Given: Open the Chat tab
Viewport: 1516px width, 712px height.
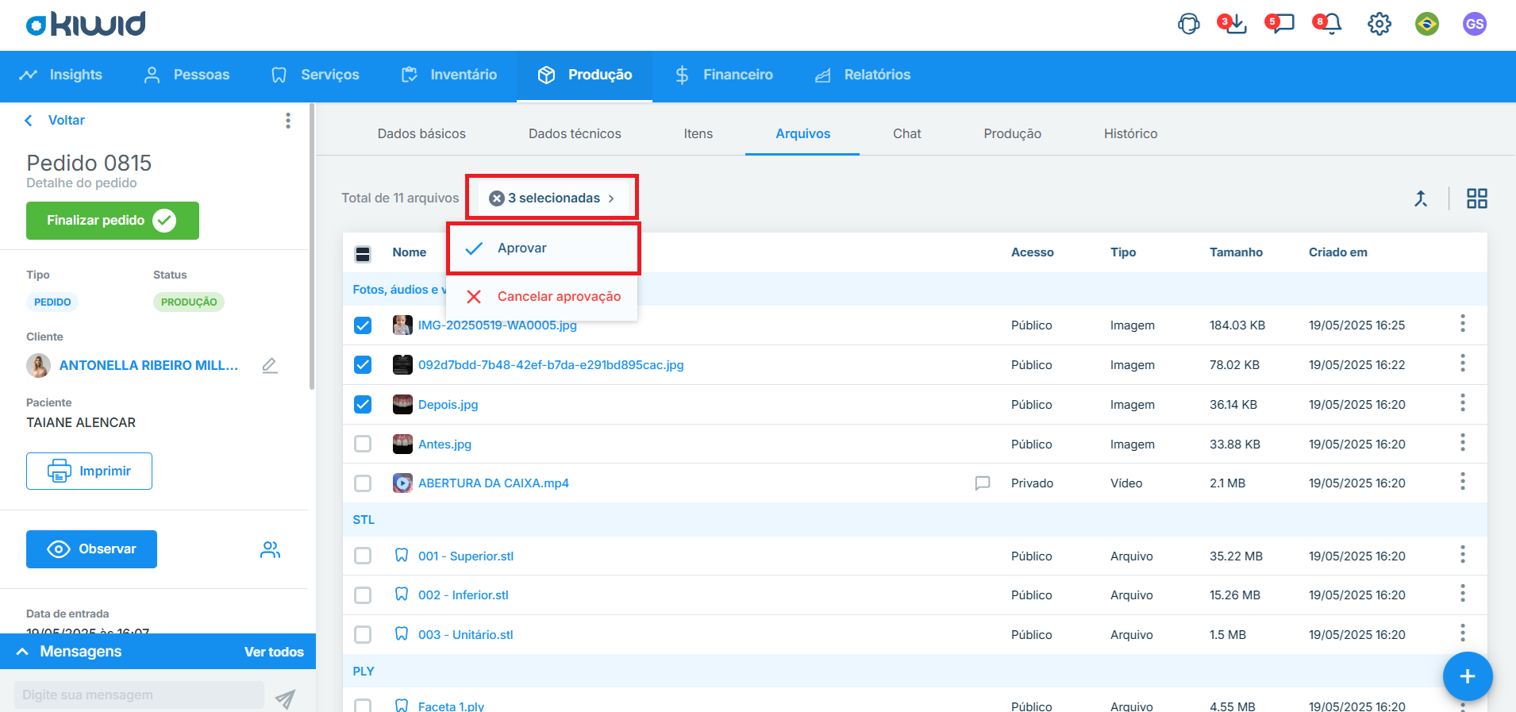Looking at the screenshot, I should point(907,133).
